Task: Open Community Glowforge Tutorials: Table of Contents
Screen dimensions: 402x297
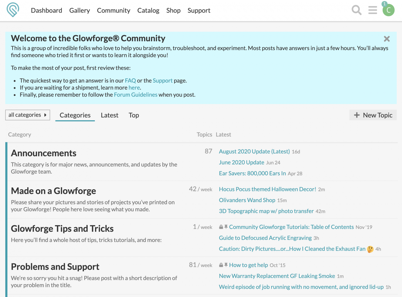Action: coord(291,227)
